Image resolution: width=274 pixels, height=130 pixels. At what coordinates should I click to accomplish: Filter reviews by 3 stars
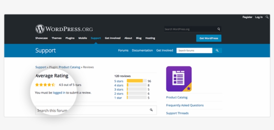[x=119, y=89]
